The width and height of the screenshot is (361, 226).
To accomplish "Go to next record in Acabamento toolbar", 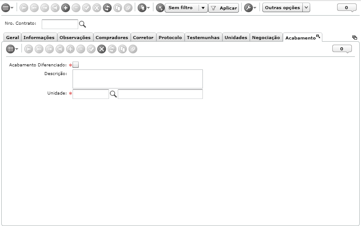I will click(x=50, y=49).
